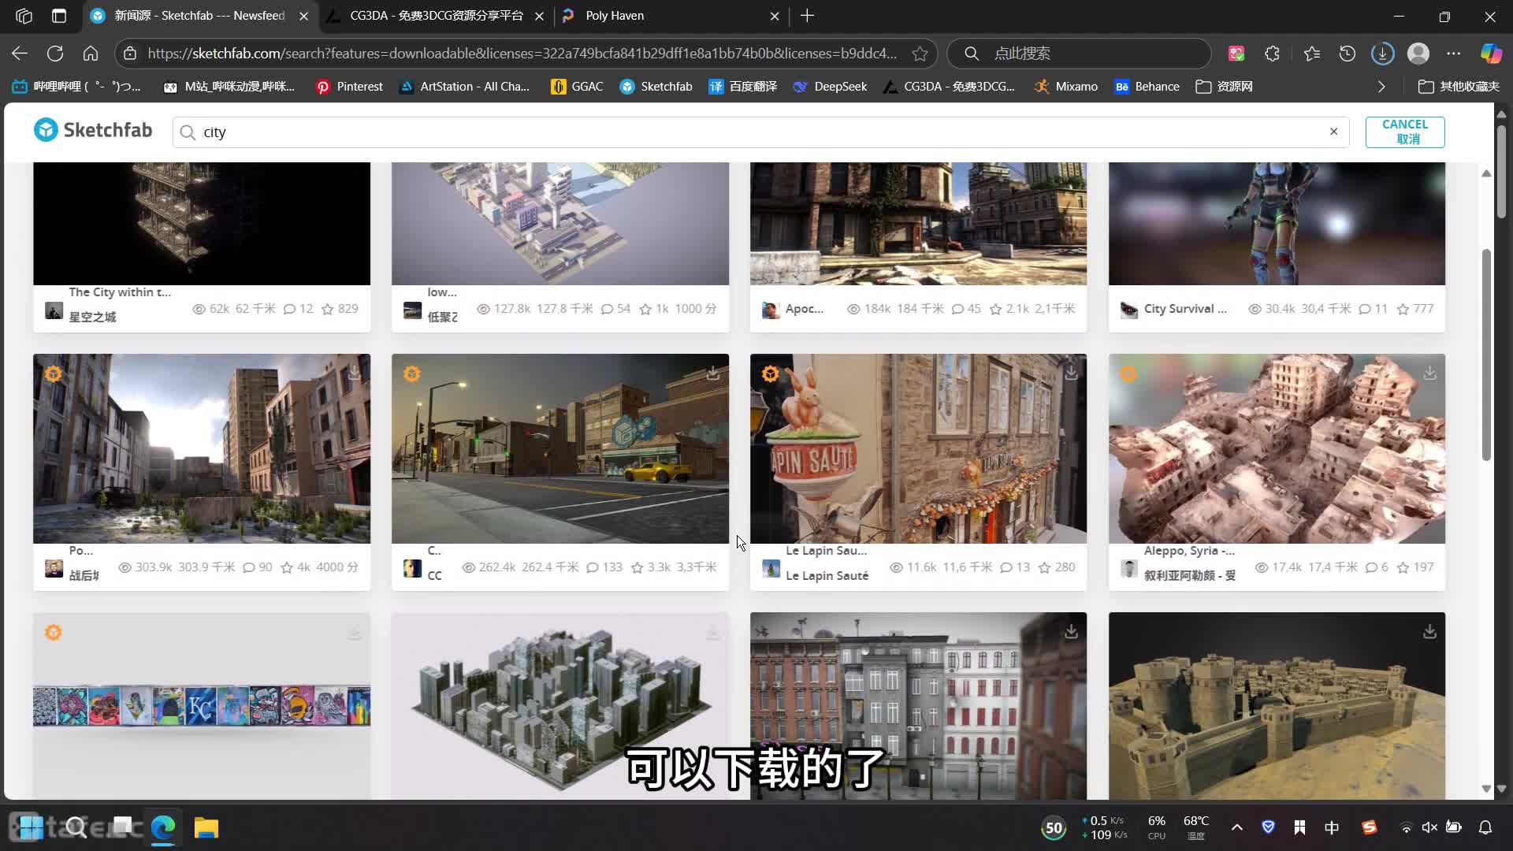Open the Le Lapin Sauté model thumbnail

click(918, 448)
